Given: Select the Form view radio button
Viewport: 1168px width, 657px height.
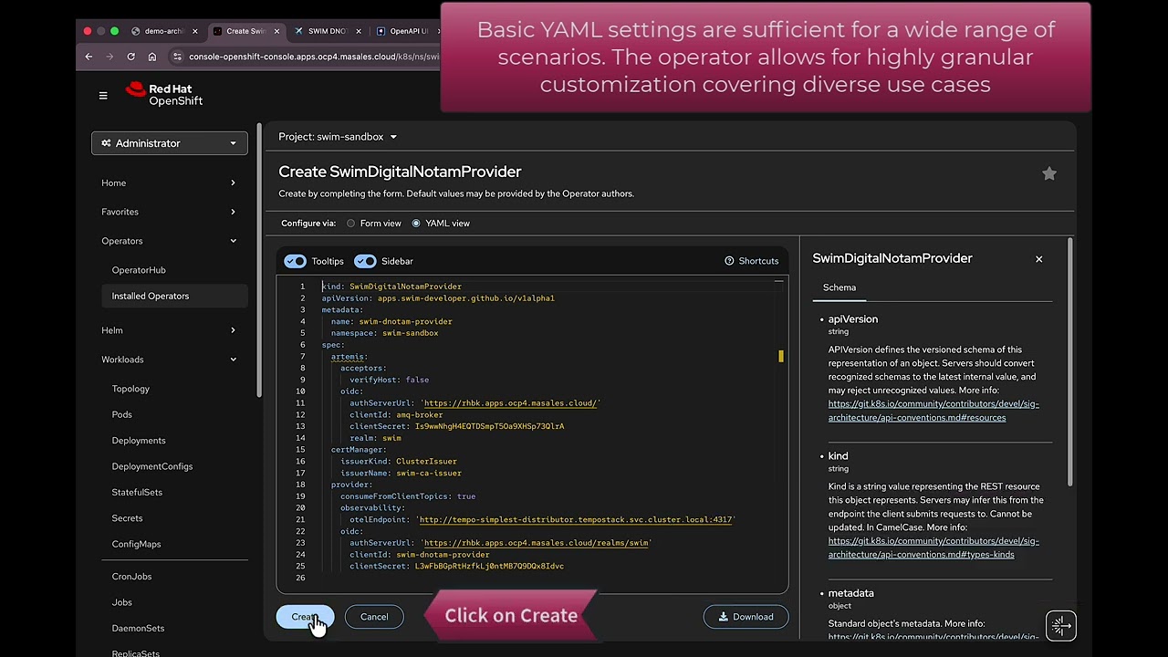Looking at the screenshot, I should (350, 224).
